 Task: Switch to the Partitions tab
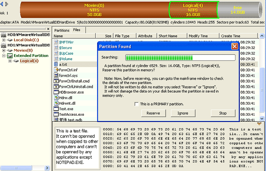[x=62, y=30]
